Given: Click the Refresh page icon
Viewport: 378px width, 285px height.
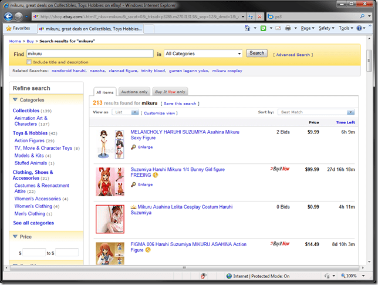Looking at the screenshot, I should pyautogui.click(x=249, y=16).
